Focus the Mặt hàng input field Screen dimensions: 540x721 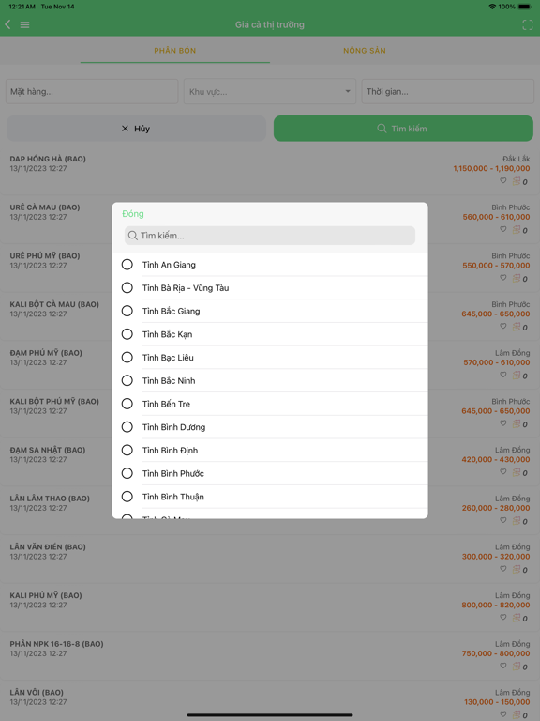point(92,91)
